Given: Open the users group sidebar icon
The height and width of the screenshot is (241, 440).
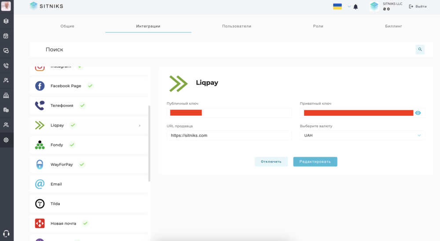Looking at the screenshot, I should pos(6,125).
